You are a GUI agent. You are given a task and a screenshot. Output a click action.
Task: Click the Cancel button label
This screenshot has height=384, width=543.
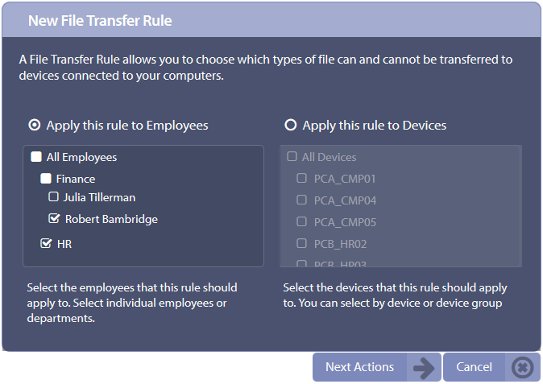pos(474,367)
